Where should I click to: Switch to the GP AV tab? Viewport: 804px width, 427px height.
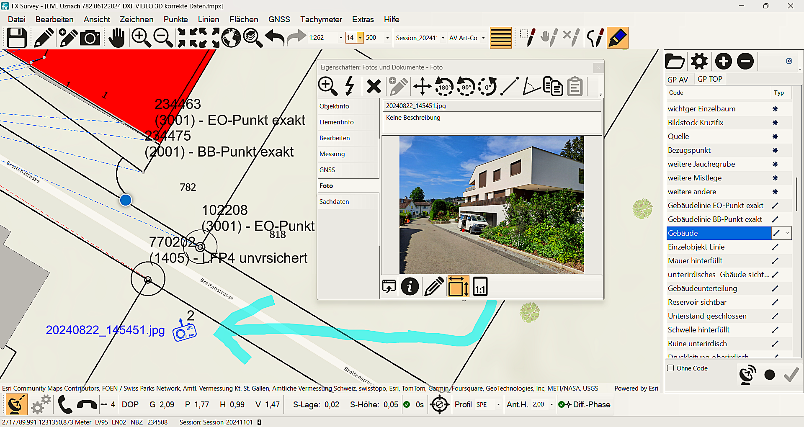click(x=678, y=79)
